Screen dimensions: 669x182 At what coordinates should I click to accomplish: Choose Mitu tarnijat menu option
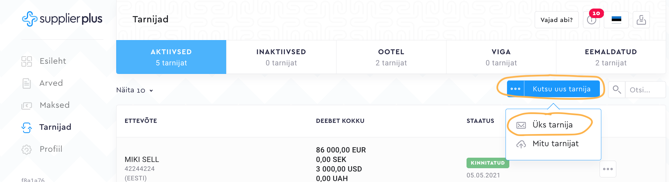pyautogui.click(x=555, y=144)
